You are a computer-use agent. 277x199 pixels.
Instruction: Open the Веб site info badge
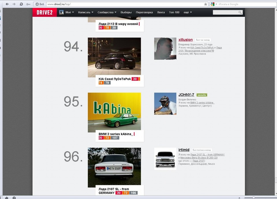40,4
